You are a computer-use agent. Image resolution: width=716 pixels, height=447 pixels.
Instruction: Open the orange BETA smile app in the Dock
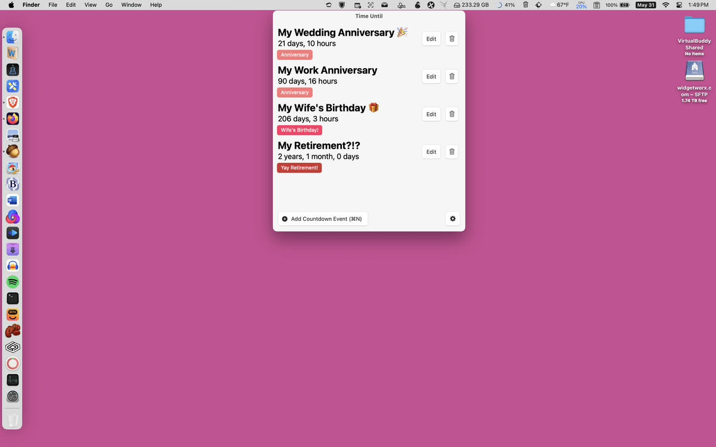click(x=13, y=315)
